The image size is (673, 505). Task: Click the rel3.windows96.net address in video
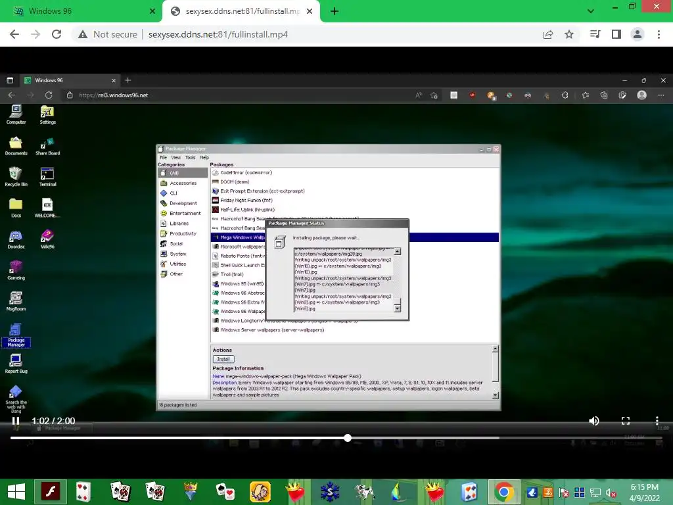[113, 95]
